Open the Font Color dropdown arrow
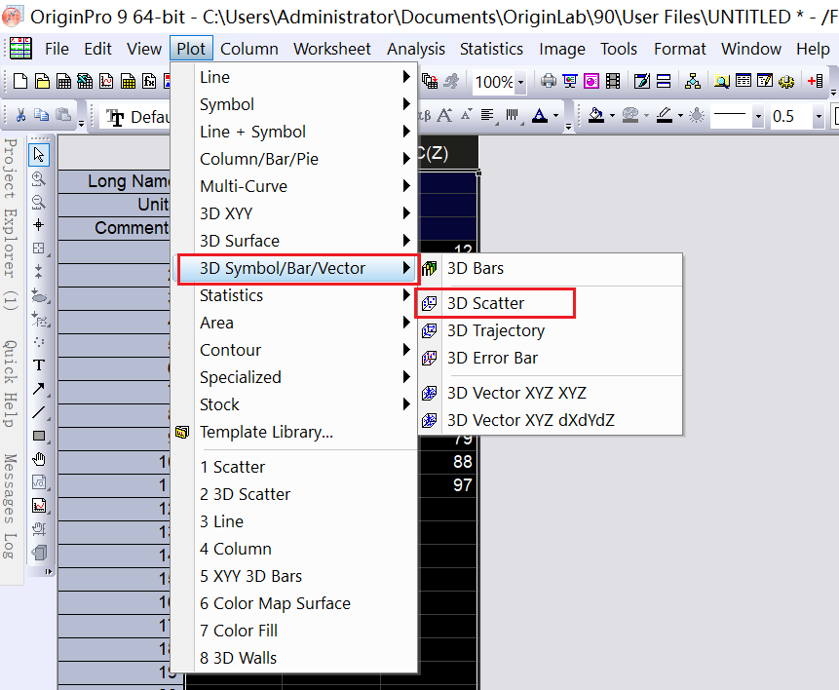The image size is (839, 690). click(x=556, y=116)
